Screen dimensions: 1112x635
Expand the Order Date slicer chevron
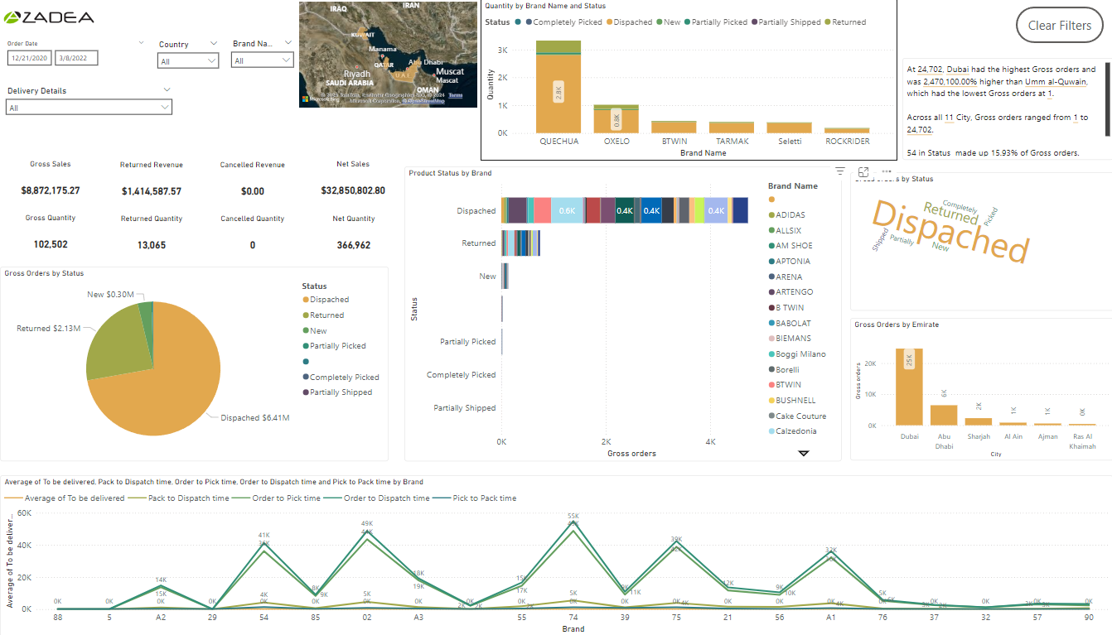141,42
